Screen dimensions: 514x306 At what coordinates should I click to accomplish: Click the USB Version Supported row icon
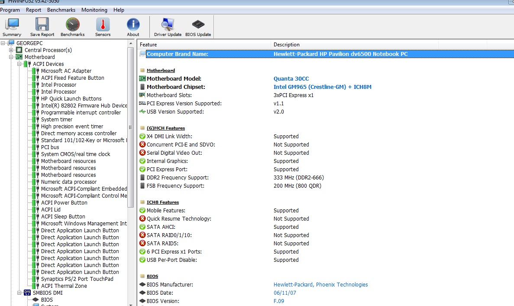[x=142, y=111]
